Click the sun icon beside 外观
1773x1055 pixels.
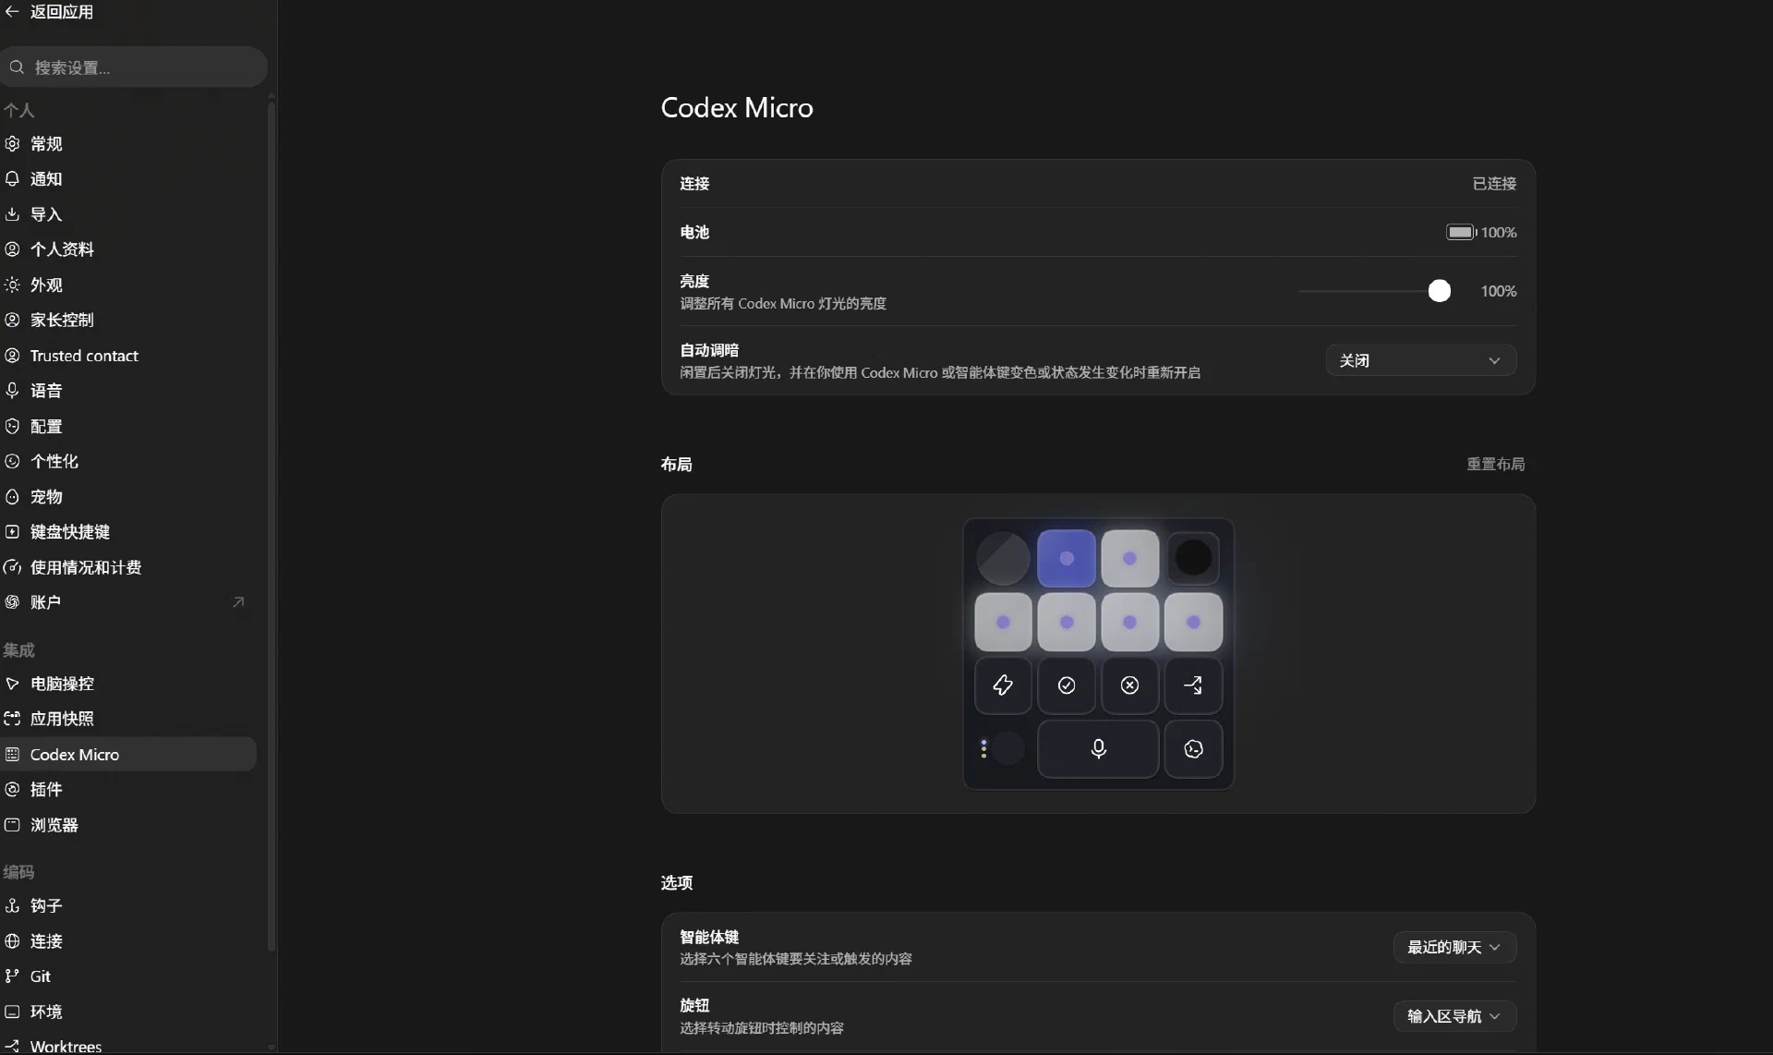[x=12, y=285]
